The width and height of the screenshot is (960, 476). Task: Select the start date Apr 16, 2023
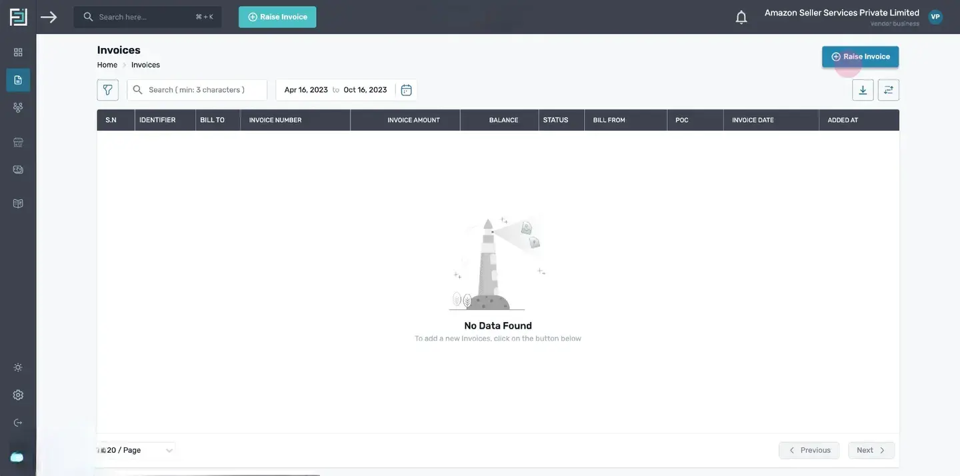pos(306,90)
